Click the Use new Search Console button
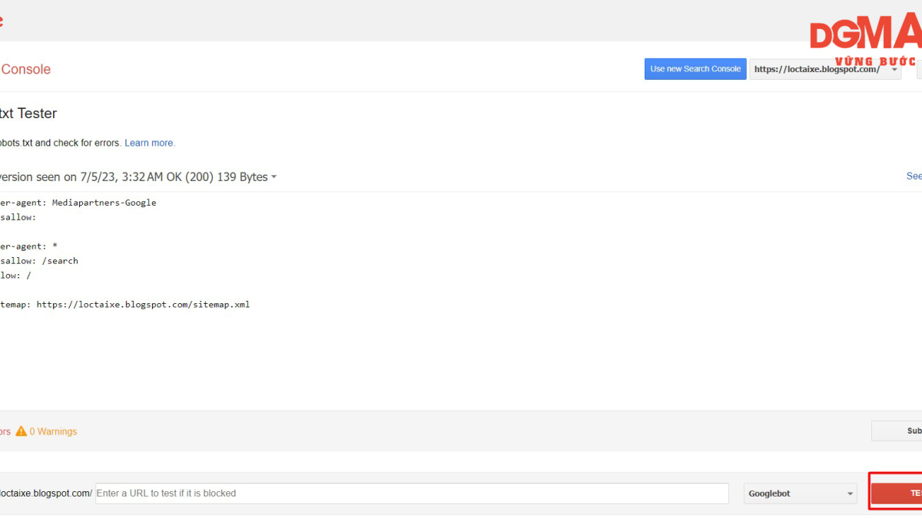Viewport: 922px width, 518px height. click(695, 69)
